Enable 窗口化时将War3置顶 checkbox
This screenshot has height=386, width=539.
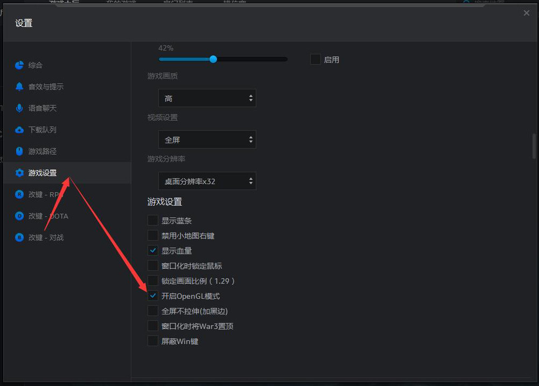coord(152,326)
